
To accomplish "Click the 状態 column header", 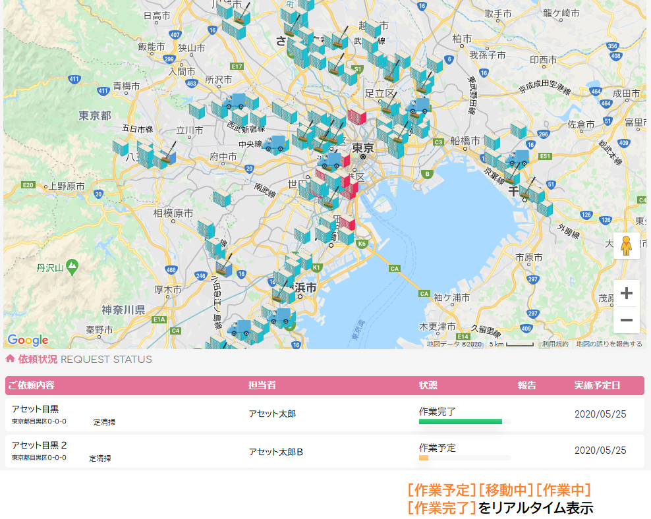I will [x=428, y=385].
